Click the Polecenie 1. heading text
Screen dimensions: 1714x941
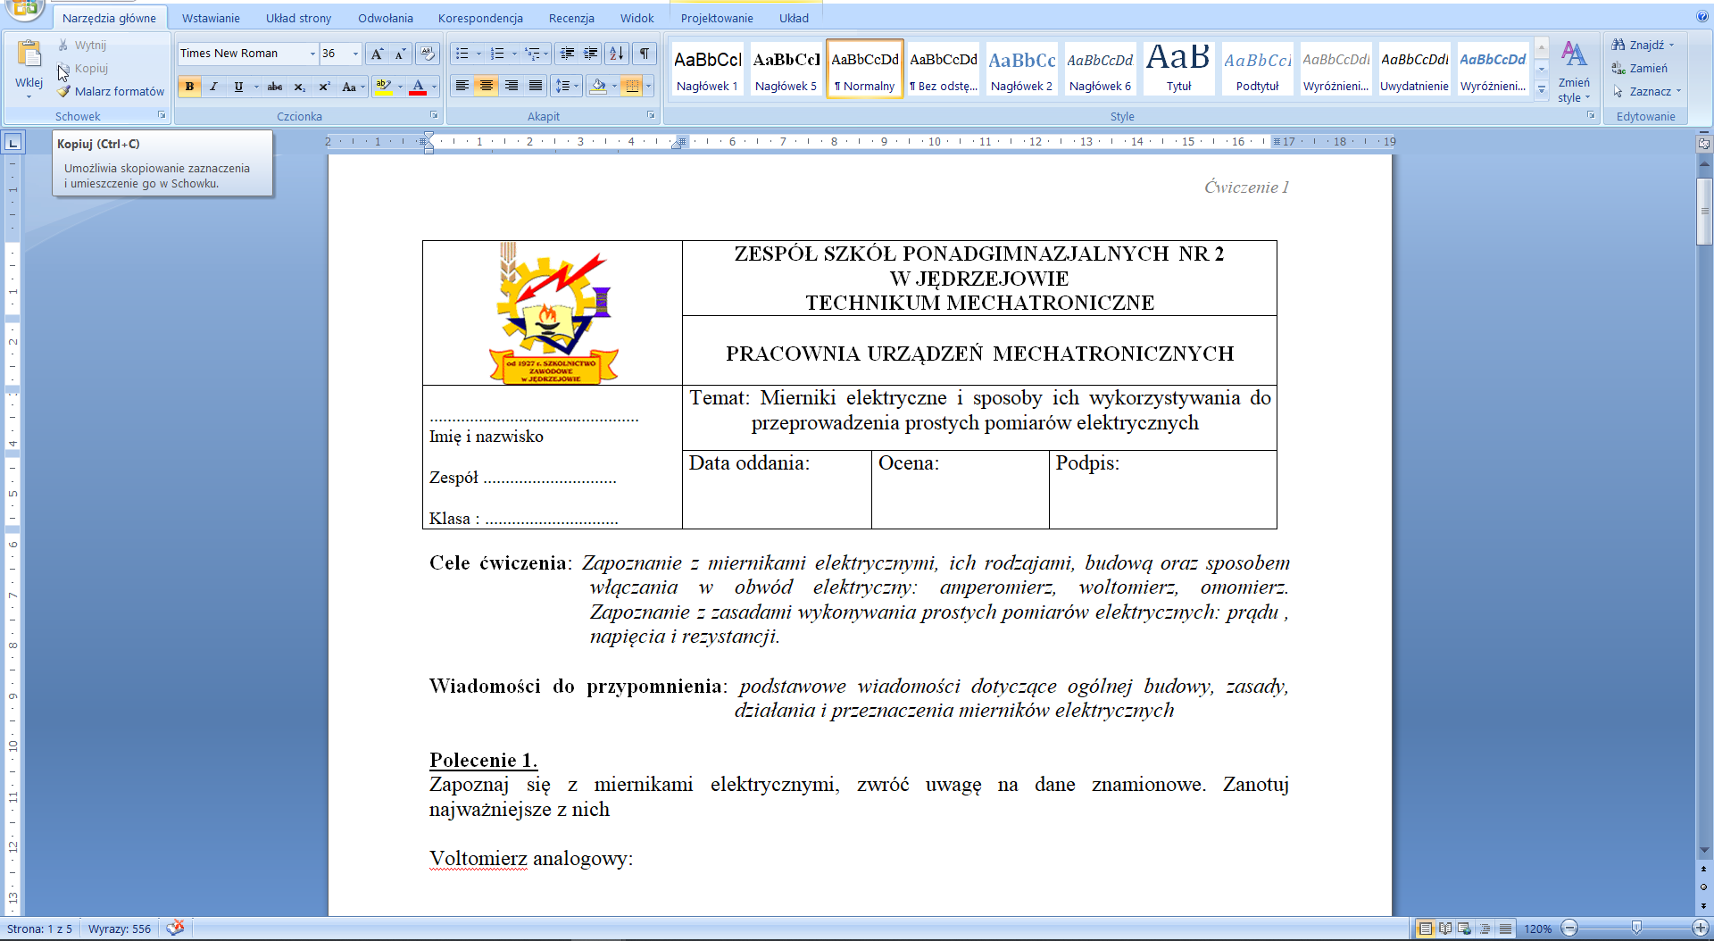483,760
